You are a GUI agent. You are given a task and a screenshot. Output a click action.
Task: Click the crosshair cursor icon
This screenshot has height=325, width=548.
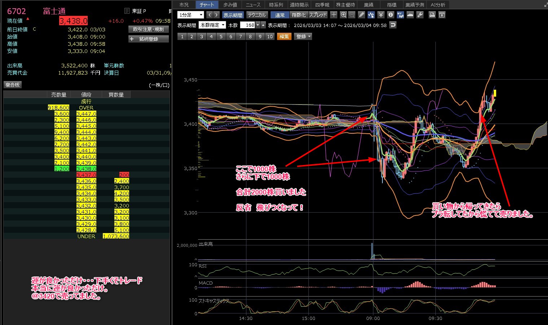click(x=334, y=15)
